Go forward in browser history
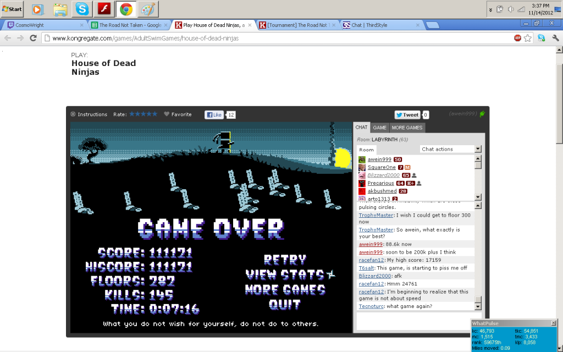The width and height of the screenshot is (563, 352). (20, 38)
